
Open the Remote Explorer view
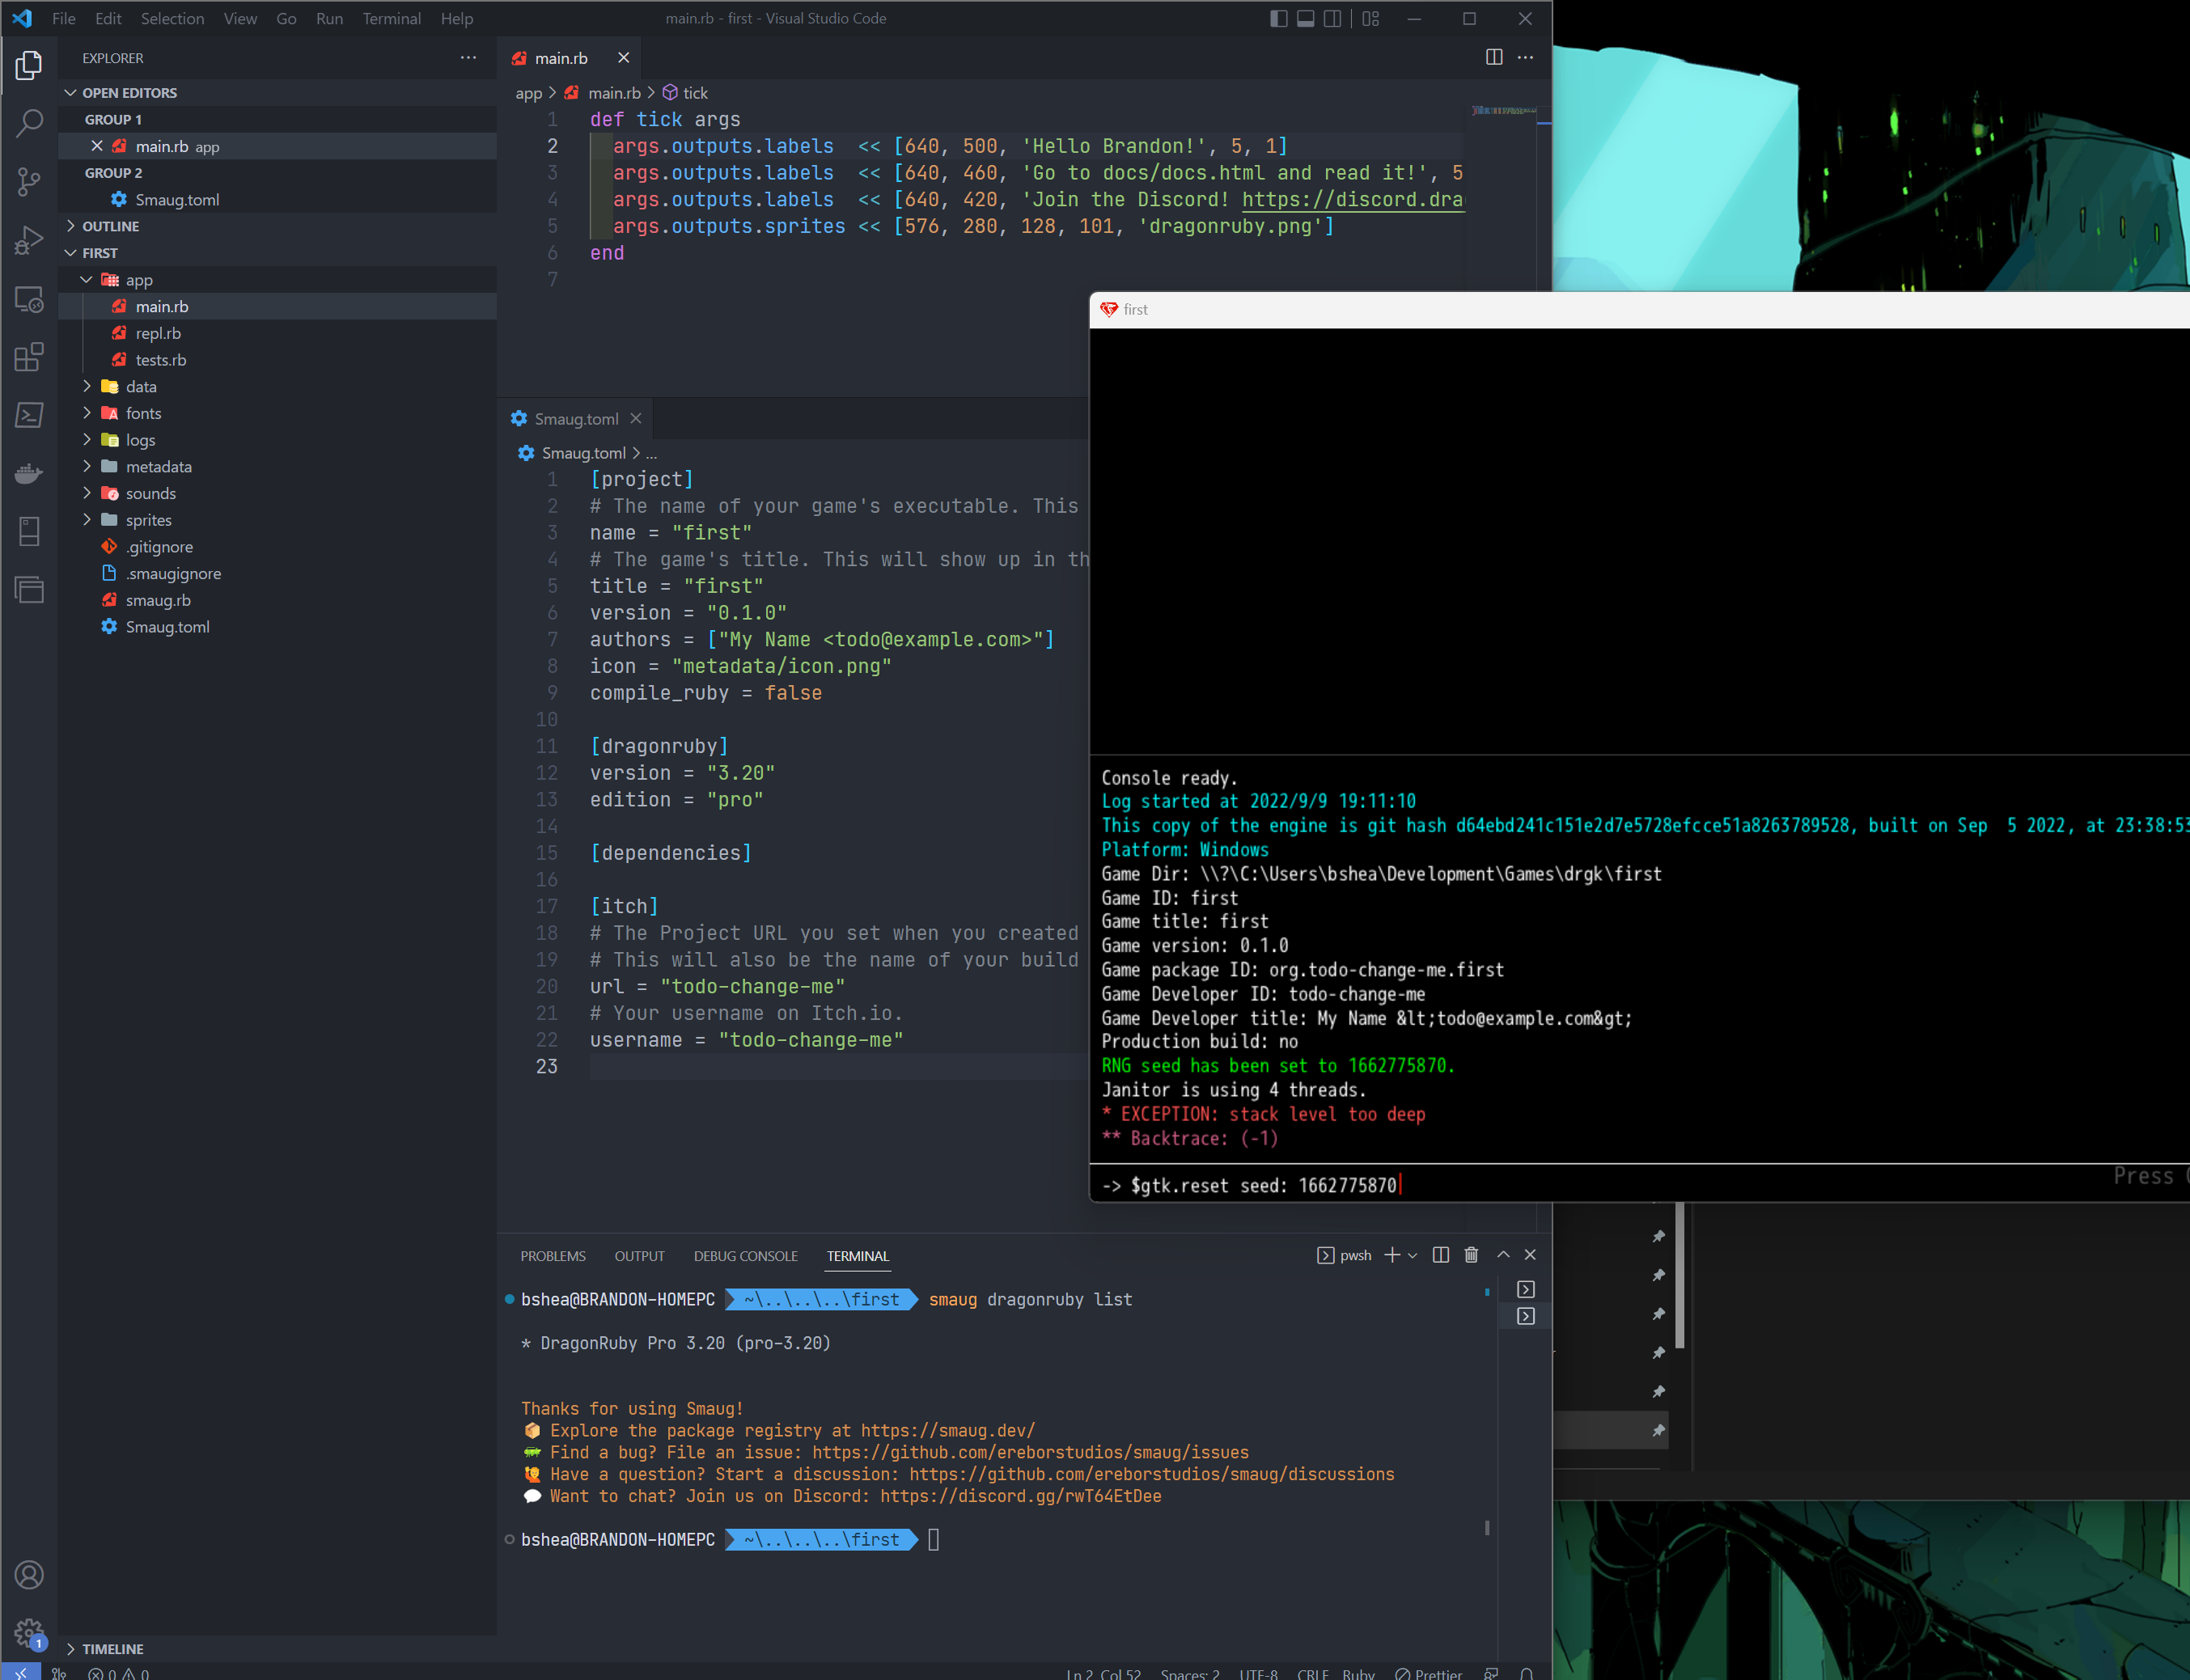29,299
